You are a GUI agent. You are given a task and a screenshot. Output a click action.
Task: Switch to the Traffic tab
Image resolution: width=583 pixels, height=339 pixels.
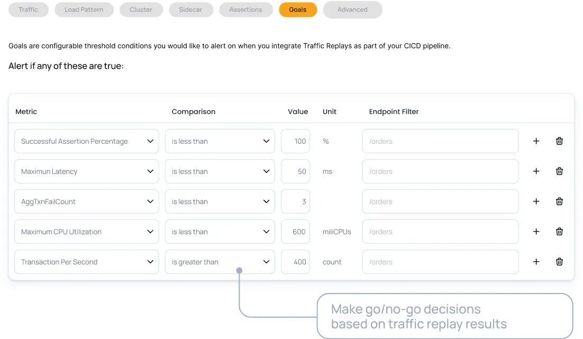28,10
